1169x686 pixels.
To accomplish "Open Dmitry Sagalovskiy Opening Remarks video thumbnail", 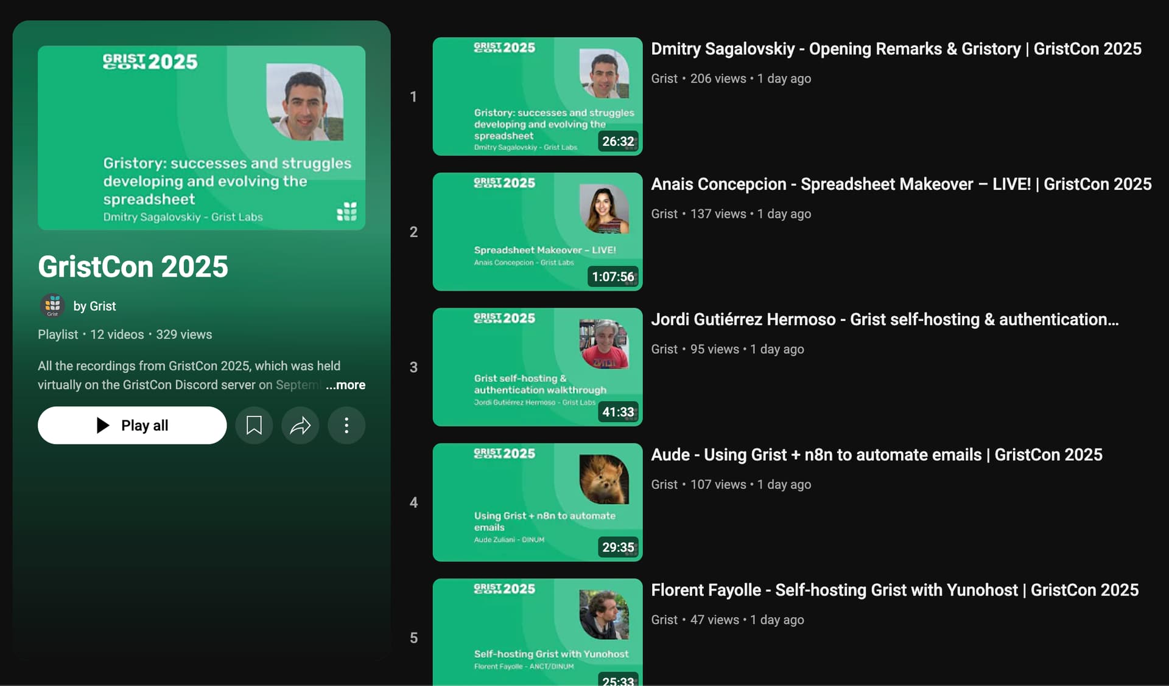I will [x=537, y=96].
